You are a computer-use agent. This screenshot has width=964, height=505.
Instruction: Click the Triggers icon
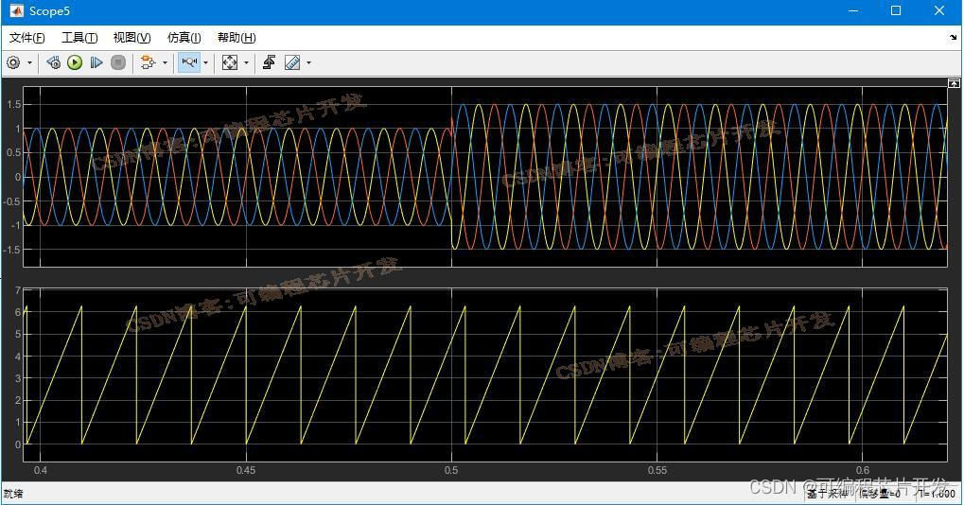click(x=269, y=62)
